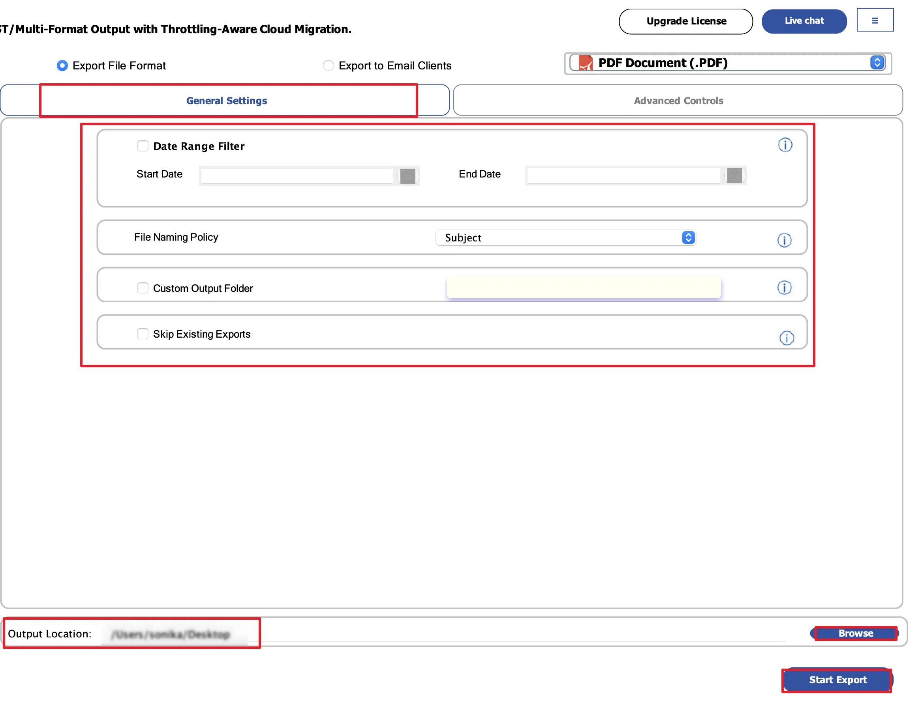
Task: Select Export File Format radio option
Action: pyautogui.click(x=62, y=65)
